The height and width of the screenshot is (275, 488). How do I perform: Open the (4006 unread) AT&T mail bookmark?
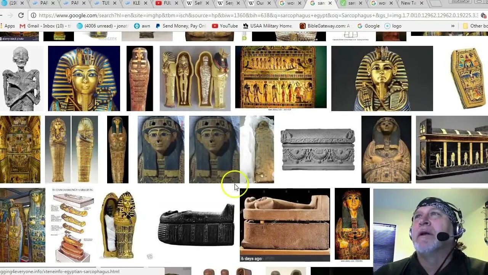click(x=102, y=26)
